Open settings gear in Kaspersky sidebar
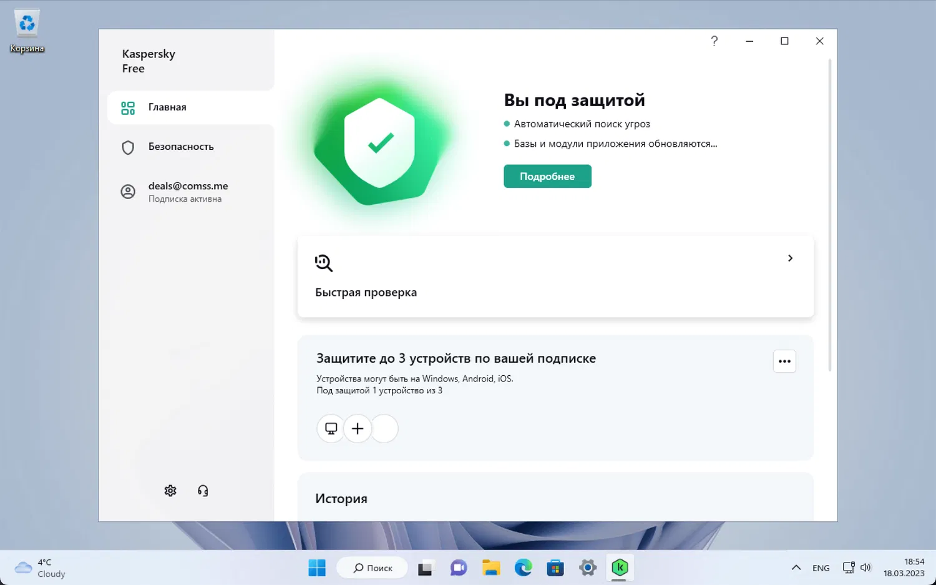This screenshot has width=936, height=585. [170, 491]
